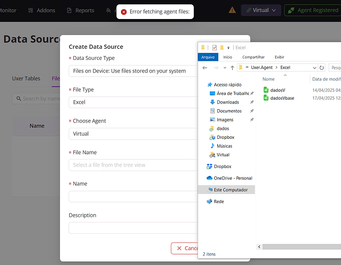Viewport: 341px width, 265px height.
Task: Open the Virtual environment dropdown in header
Action: coord(260,10)
